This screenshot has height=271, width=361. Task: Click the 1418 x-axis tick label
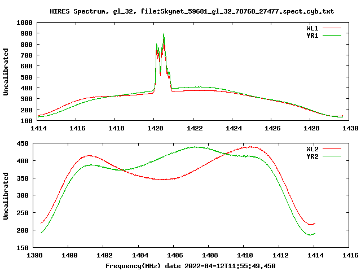tap(116, 128)
